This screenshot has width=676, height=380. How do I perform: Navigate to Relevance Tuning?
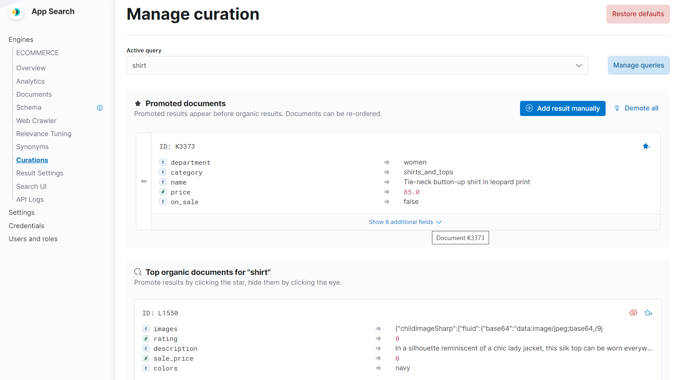(44, 134)
